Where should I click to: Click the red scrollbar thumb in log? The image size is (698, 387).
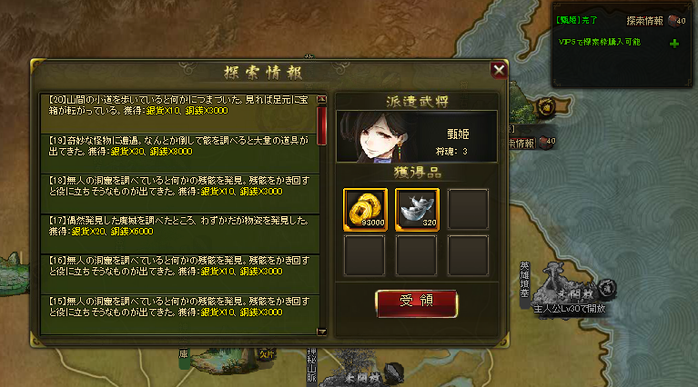tap(322, 125)
